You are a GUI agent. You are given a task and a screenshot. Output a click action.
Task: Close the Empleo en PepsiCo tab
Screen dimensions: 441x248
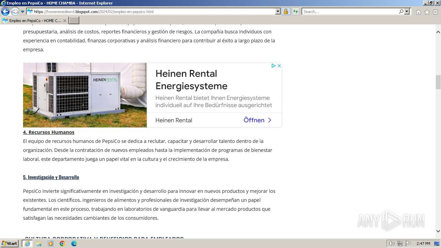coord(64,21)
